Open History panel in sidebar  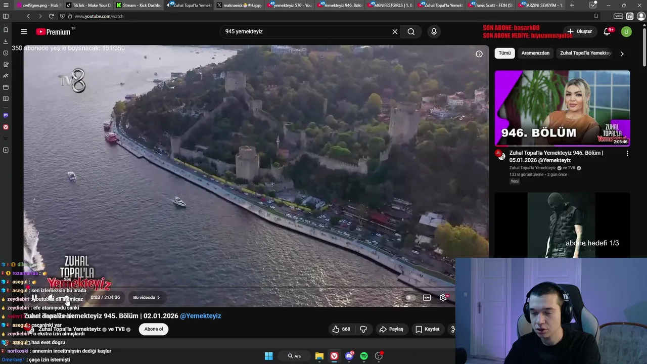tap(6, 53)
